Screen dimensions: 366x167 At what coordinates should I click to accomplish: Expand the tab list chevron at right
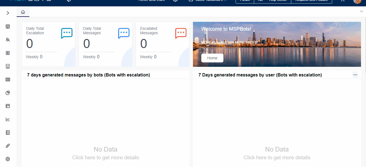pyautogui.click(x=361, y=11)
